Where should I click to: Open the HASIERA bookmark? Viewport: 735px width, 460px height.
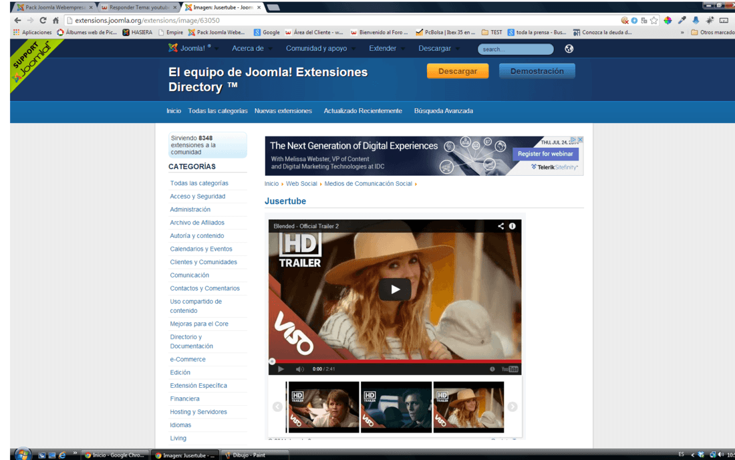coord(138,32)
